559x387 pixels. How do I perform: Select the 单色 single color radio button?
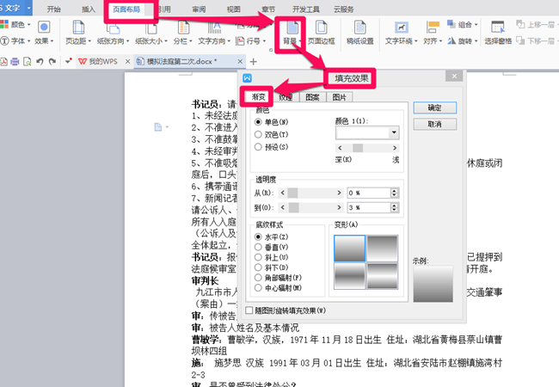tap(259, 122)
